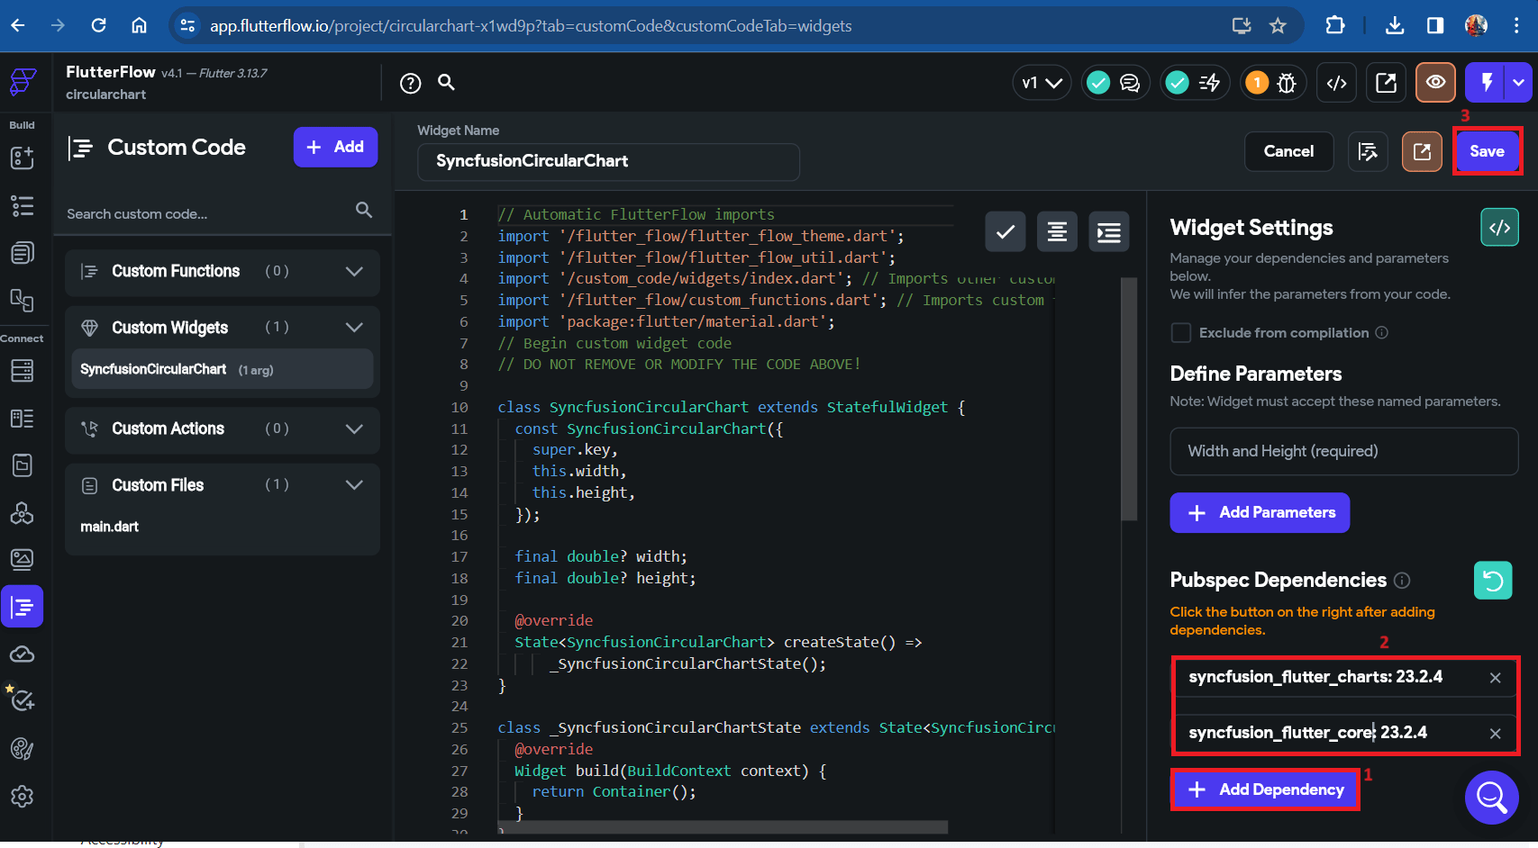The height and width of the screenshot is (848, 1538).
Task: Open the browser profile avatar
Action: [x=1476, y=25]
